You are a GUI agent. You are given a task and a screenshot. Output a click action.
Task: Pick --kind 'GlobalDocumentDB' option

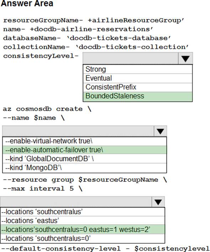(84, 159)
